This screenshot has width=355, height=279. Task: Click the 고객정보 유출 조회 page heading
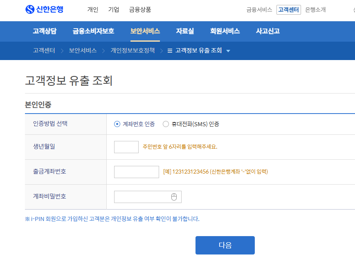pos(69,80)
